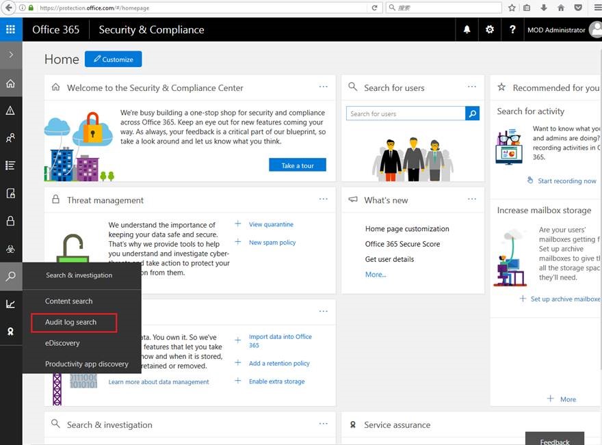The image size is (602, 445).
Task: Open the notifications bell
Action: pos(467,29)
